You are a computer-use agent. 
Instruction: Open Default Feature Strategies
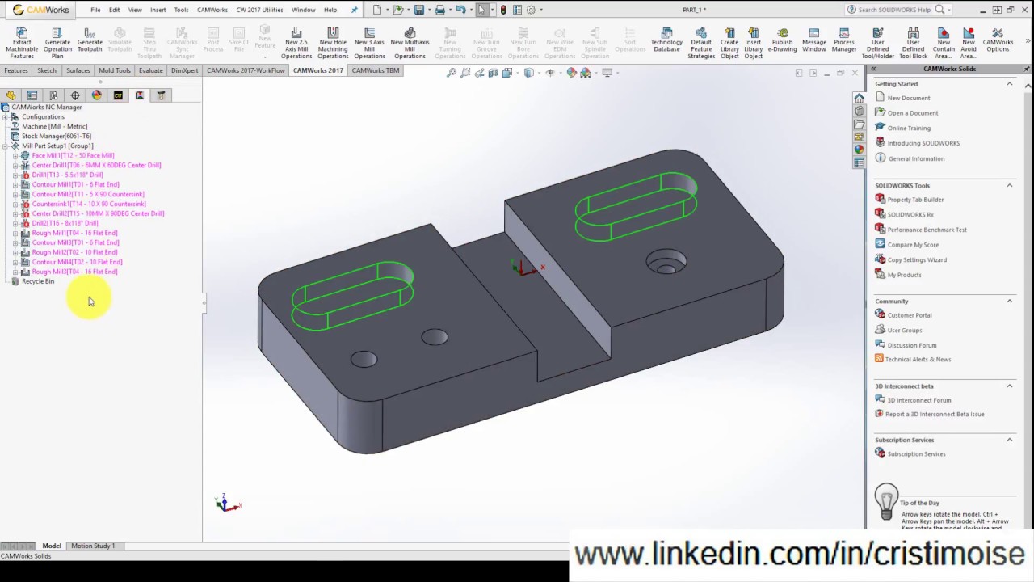pyautogui.click(x=701, y=44)
